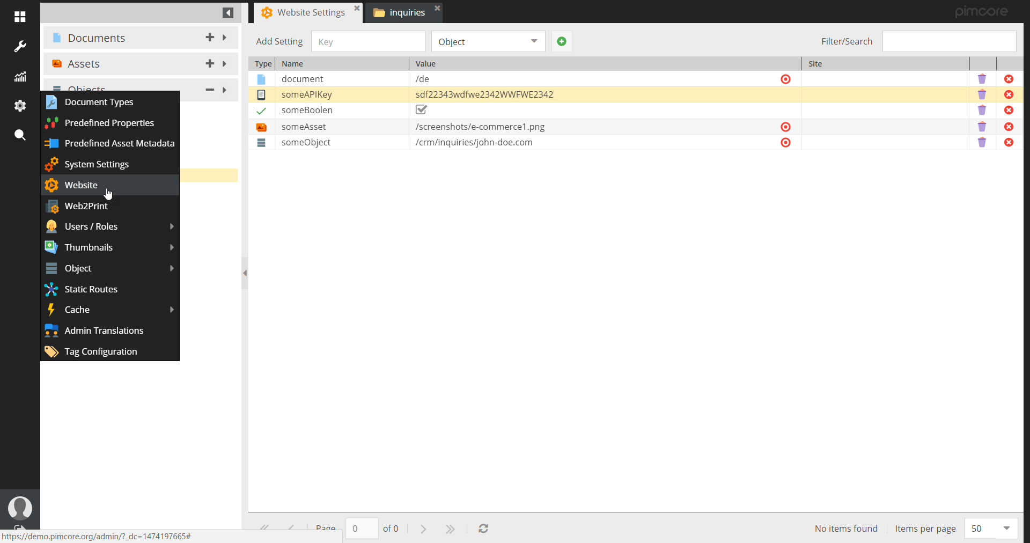Screen dimensions: 1030x543
Task: Click the search magnifier sidebar icon
Action: (x=20, y=135)
